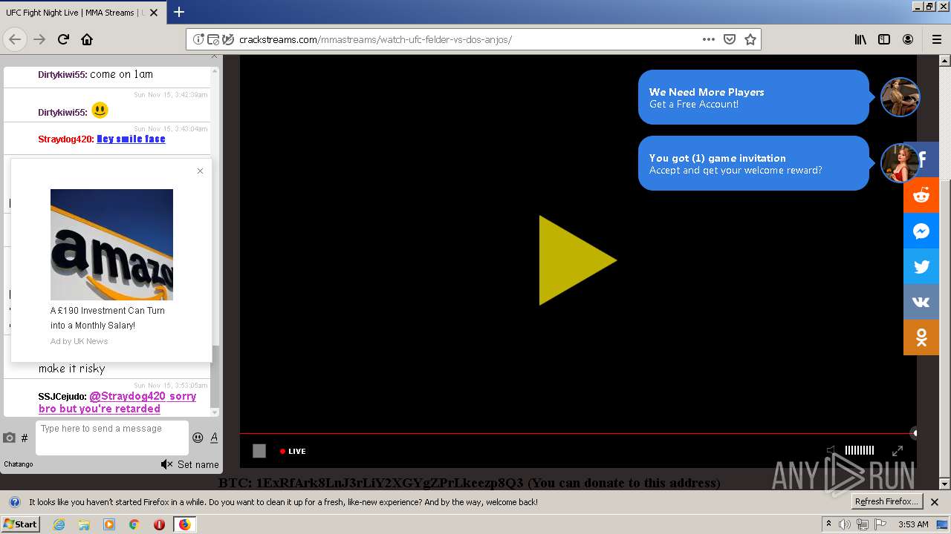Close the Amazon ad popup
951x534 pixels.
click(x=200, y=171)
